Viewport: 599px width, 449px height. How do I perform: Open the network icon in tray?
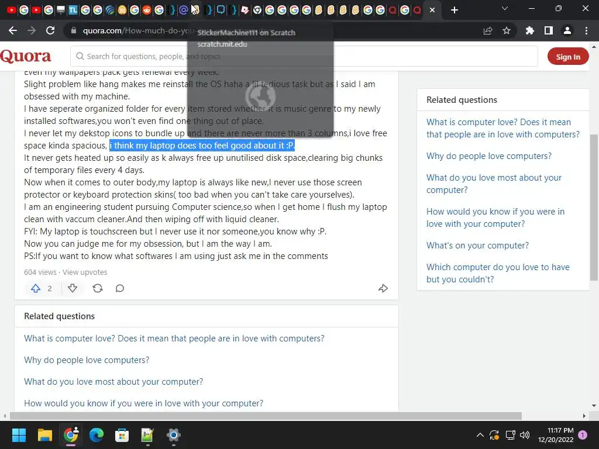point(510,435)
